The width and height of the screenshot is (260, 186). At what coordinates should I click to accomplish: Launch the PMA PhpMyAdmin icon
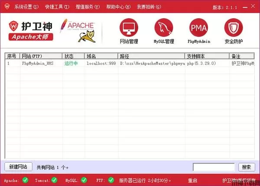coord(198,28)
